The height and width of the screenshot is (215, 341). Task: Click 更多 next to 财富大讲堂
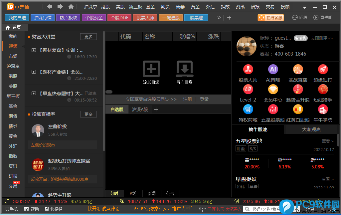(x=88, y=37)
